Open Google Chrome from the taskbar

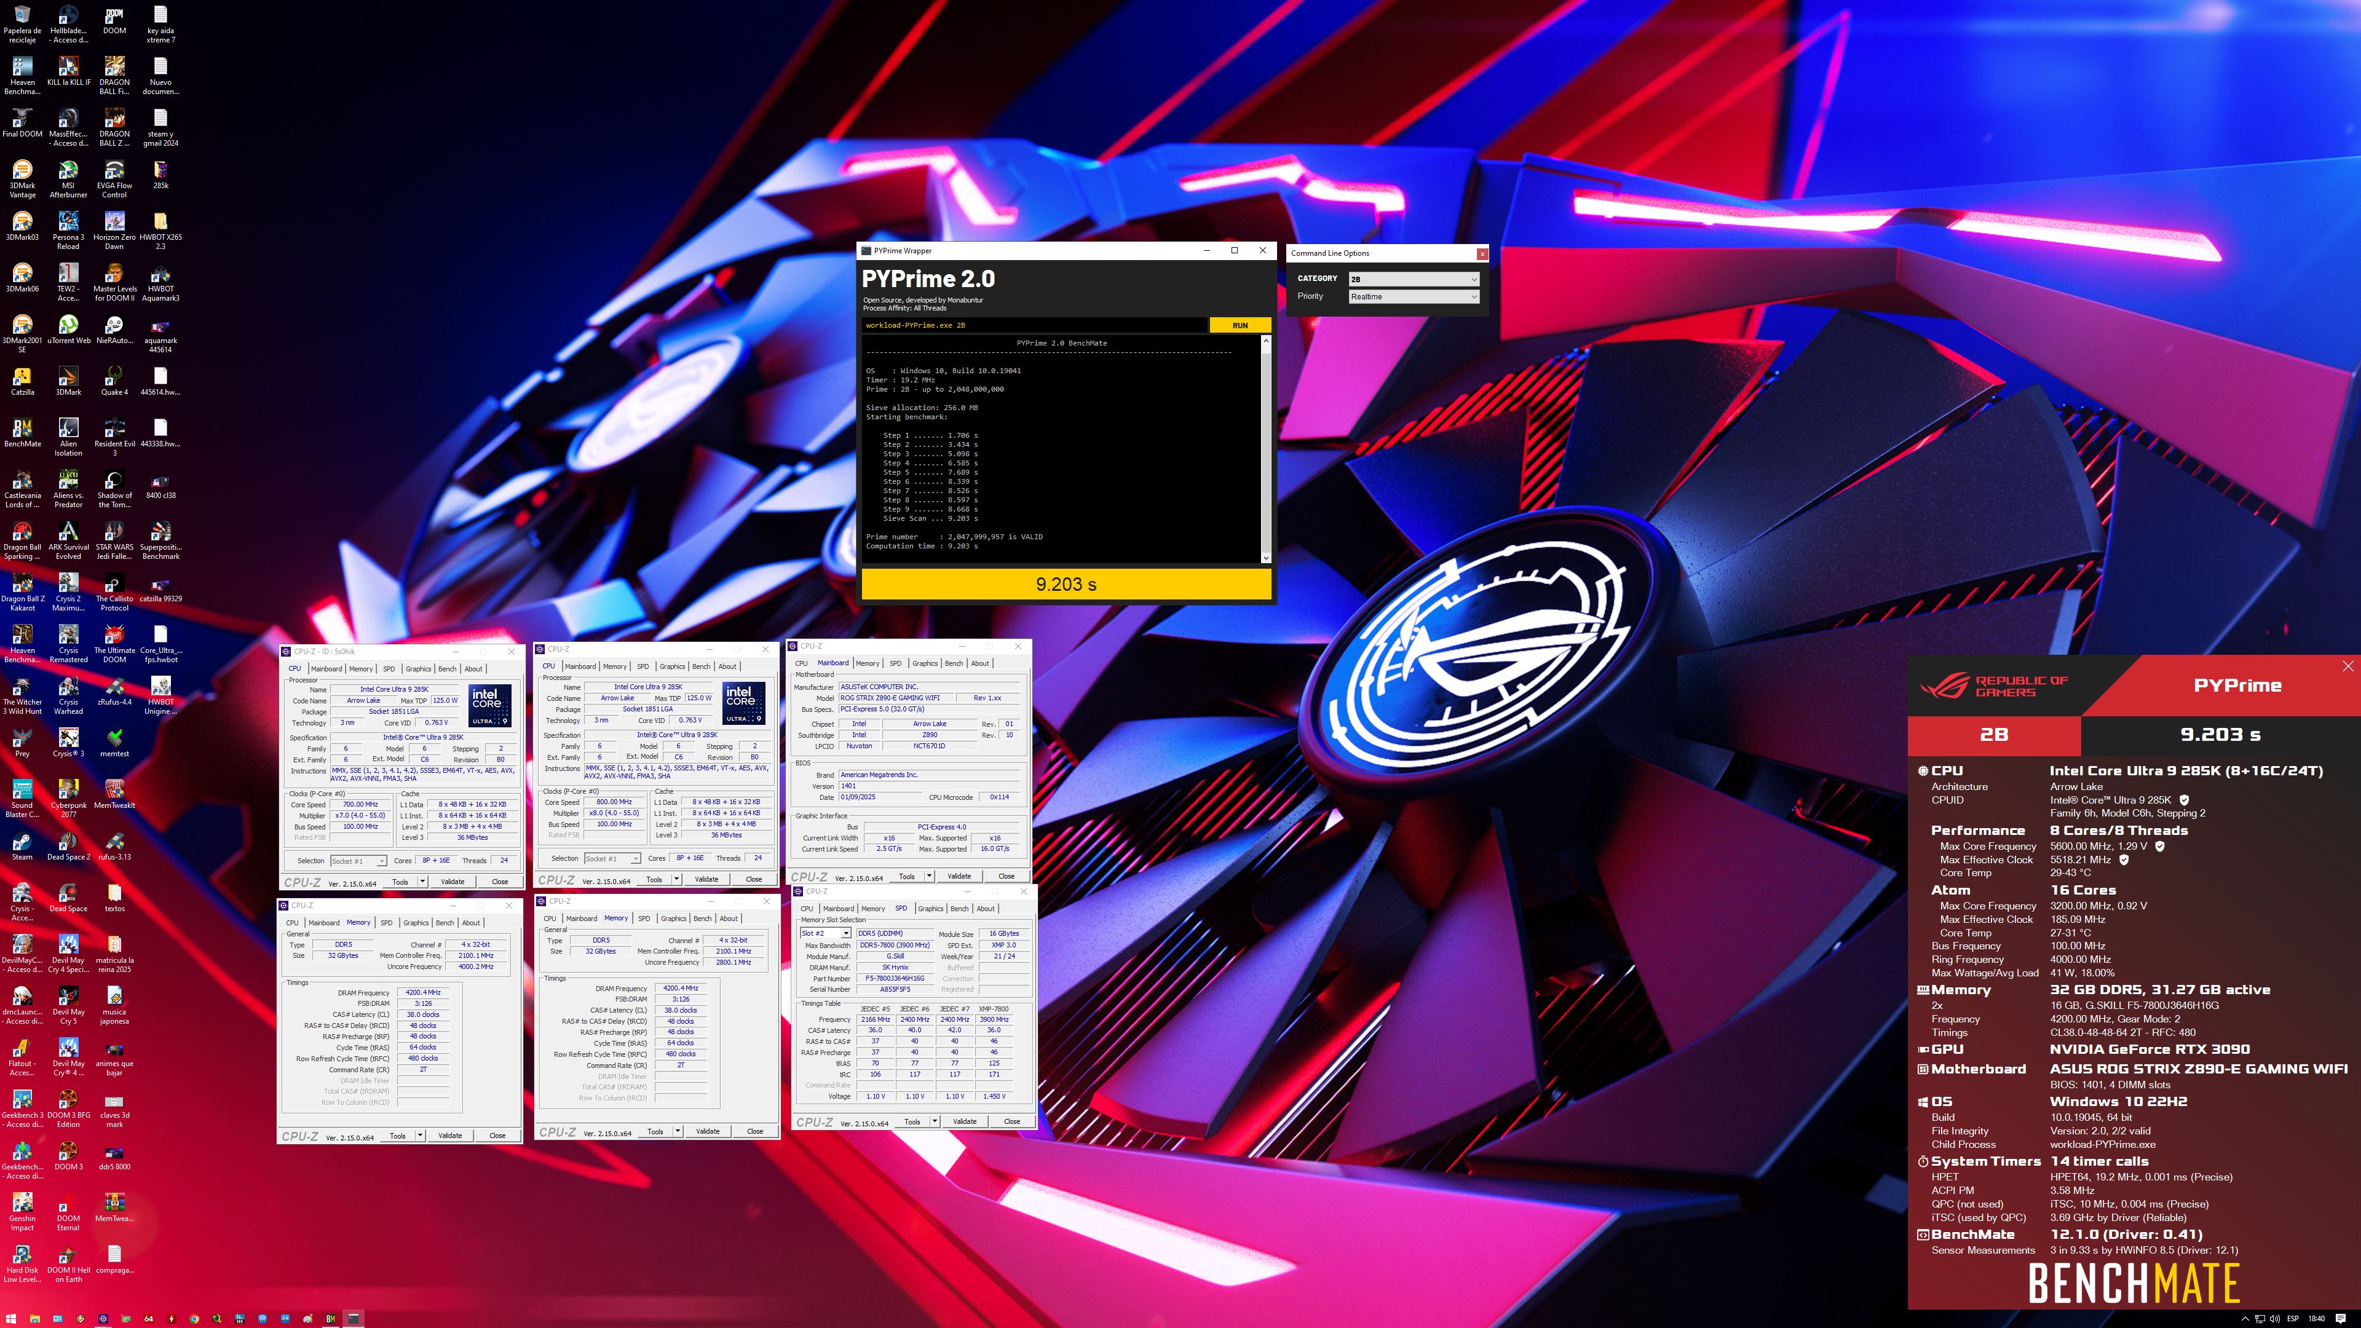pos(194,1319)
